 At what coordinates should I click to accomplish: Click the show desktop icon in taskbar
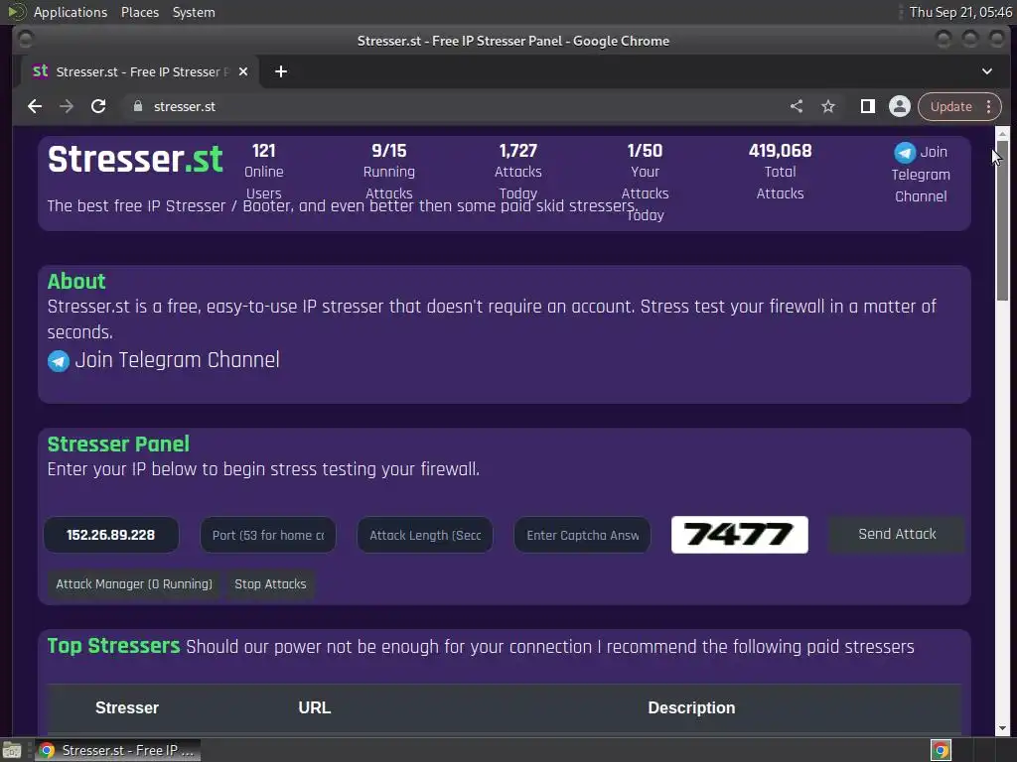tap(12, 750)
